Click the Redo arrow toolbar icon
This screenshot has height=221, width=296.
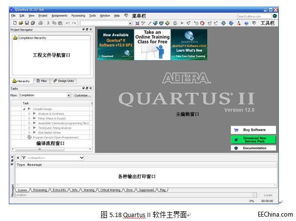coord(74,23)
